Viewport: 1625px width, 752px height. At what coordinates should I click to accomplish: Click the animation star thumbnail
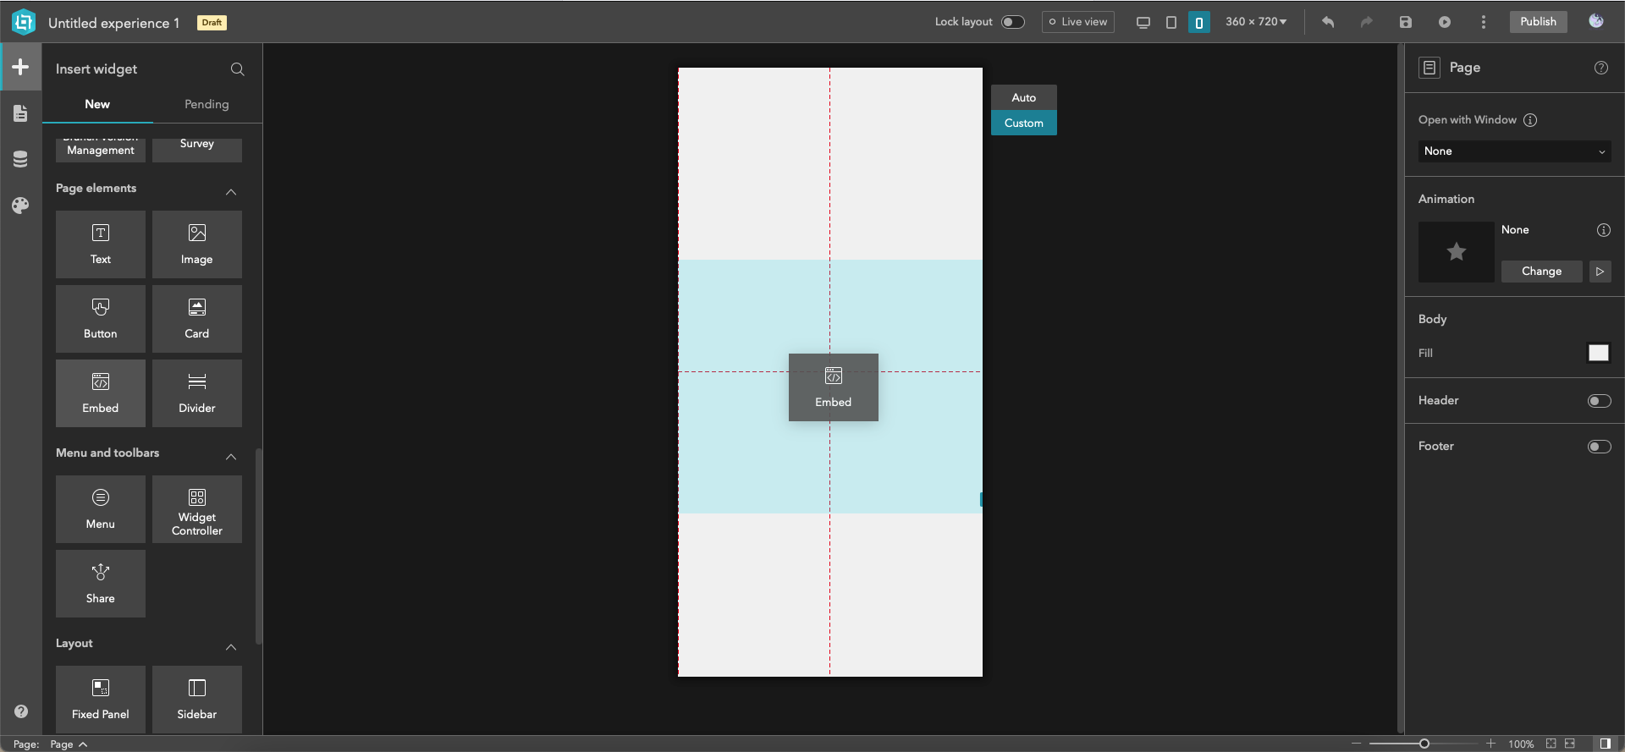[1457, 252]
